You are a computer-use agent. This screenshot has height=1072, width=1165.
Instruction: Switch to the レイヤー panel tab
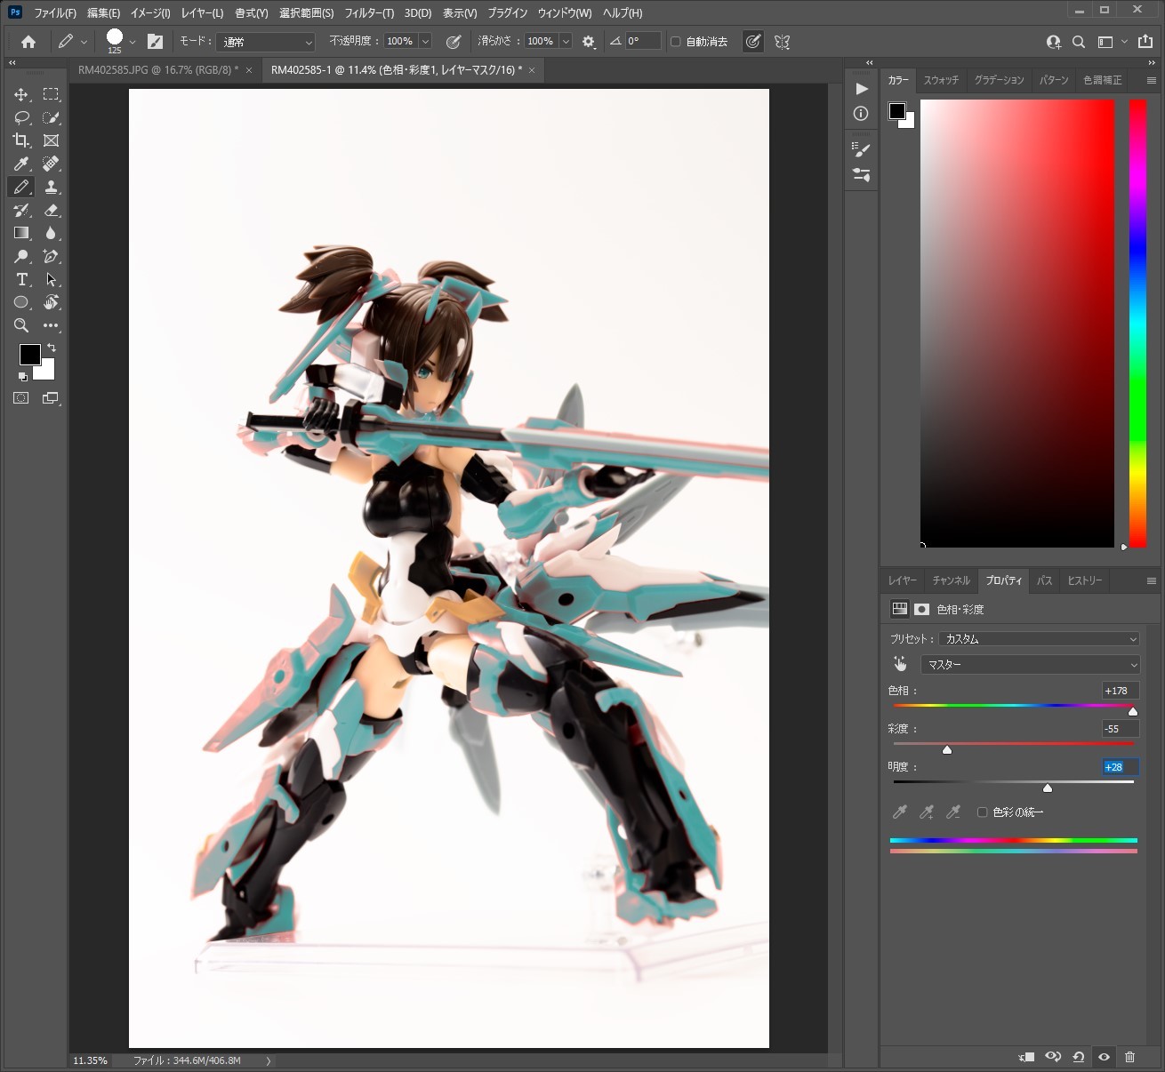click(902, 580)
